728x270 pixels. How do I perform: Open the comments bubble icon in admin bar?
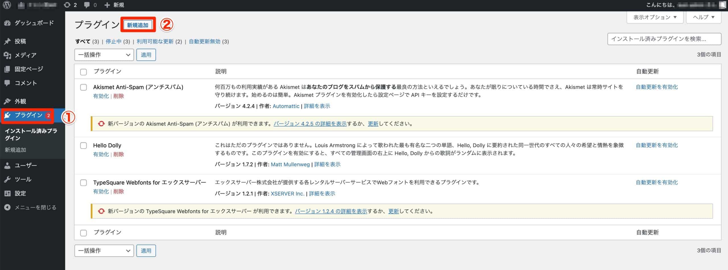click(x=87, y=5)
